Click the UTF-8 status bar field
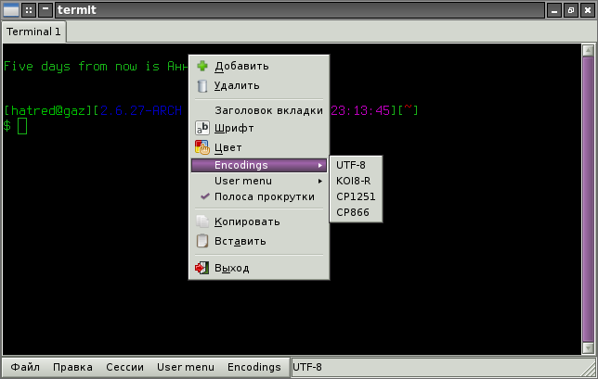598x379 pixels. 442,367
